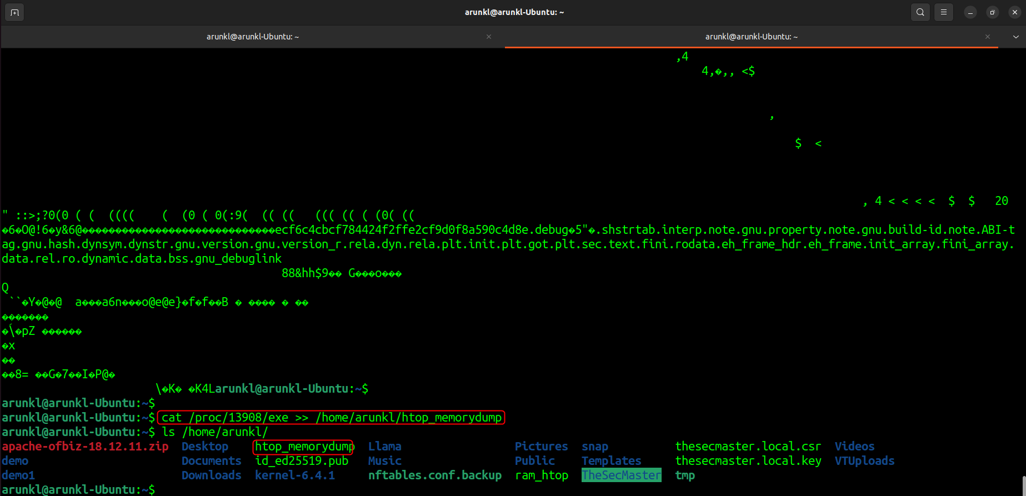Click the data.rel.ro.dynamic section names line
1026x496 pixels.
point(142,259)
